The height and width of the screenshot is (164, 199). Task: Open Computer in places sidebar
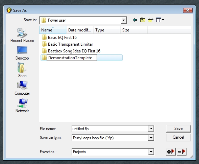22,88
